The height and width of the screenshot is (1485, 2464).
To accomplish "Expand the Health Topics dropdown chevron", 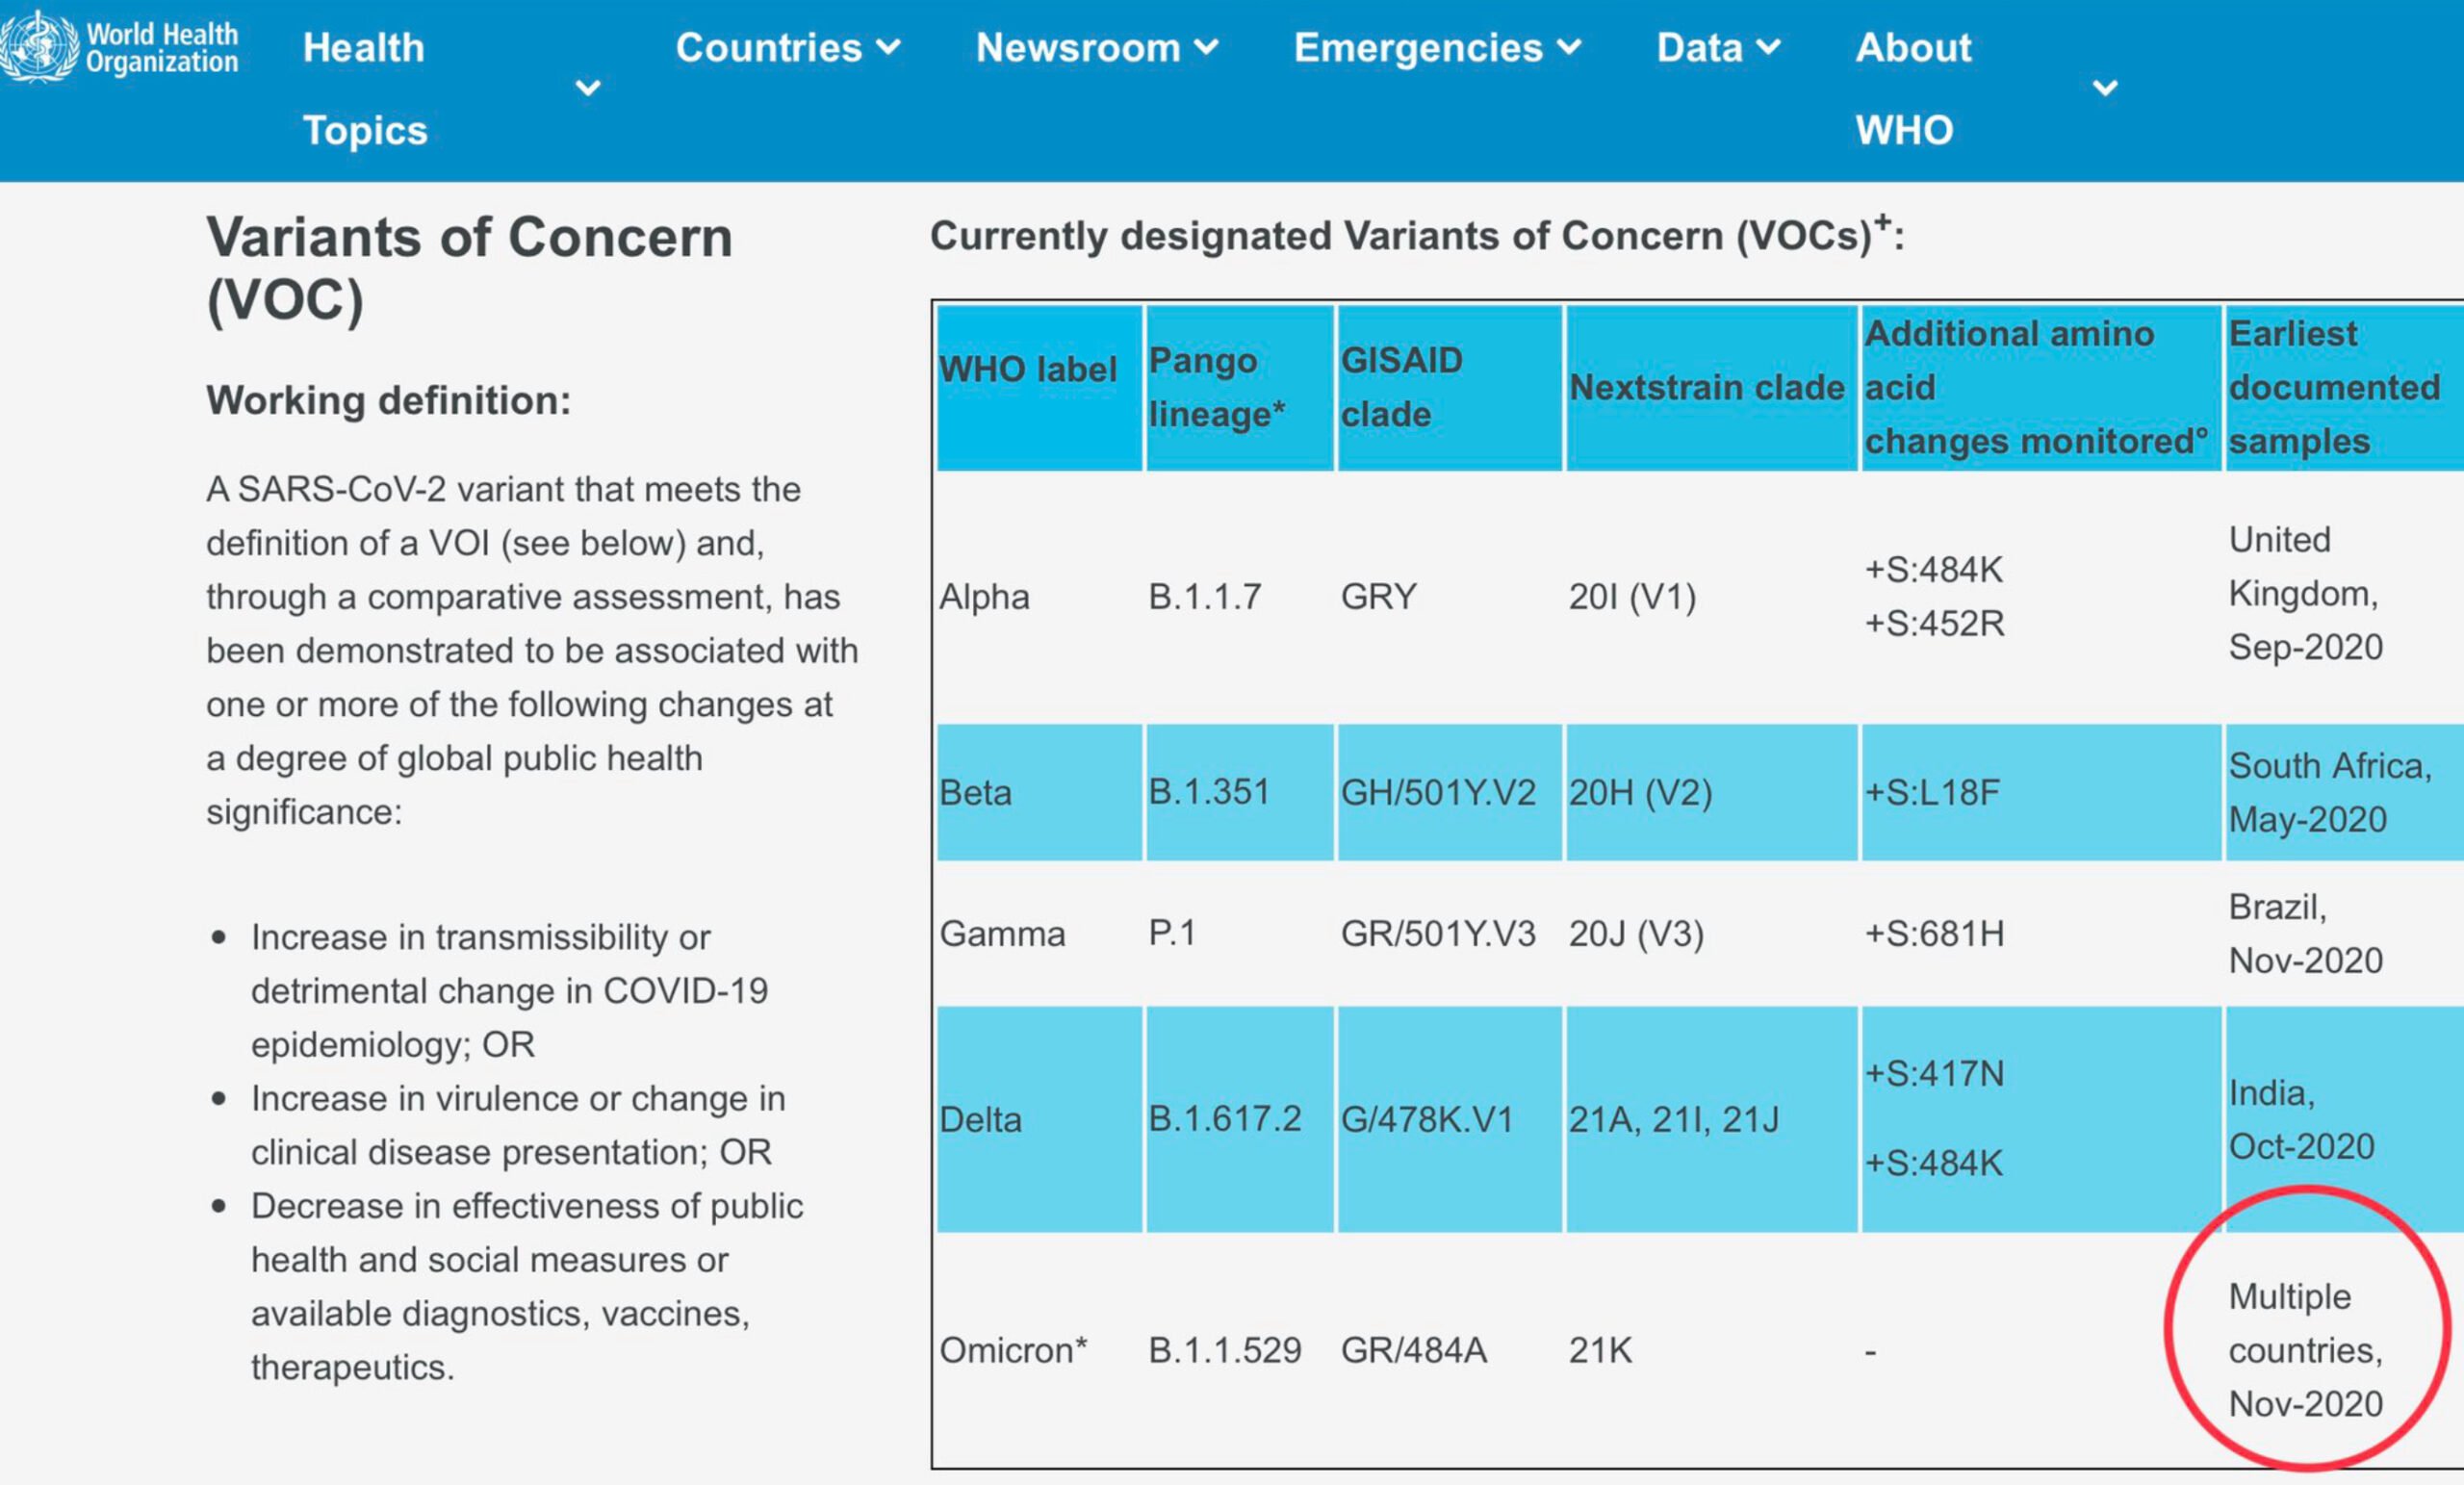I will 588,88.
